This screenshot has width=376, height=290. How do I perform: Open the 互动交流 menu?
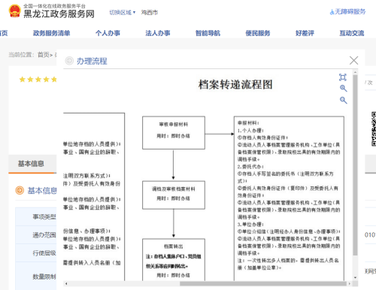pyautogui.click(x=352, y=33)
